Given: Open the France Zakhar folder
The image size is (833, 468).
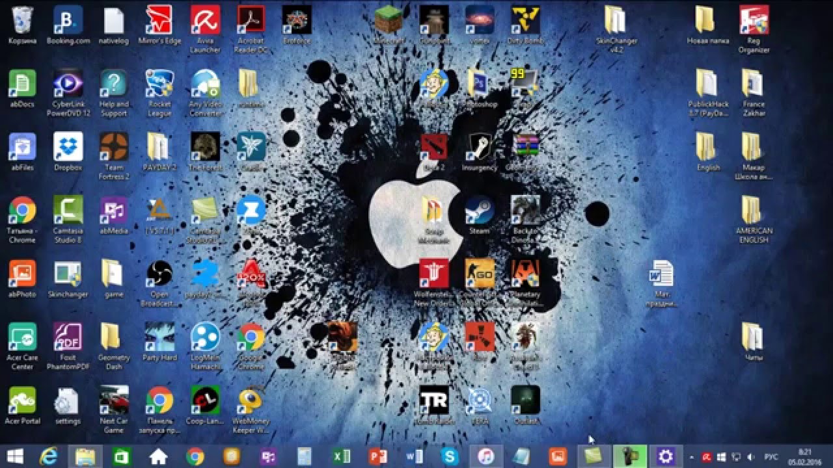Looking at the screenshot, I should [754, 83].
